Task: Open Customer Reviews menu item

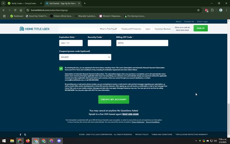Action: point(162,29)
